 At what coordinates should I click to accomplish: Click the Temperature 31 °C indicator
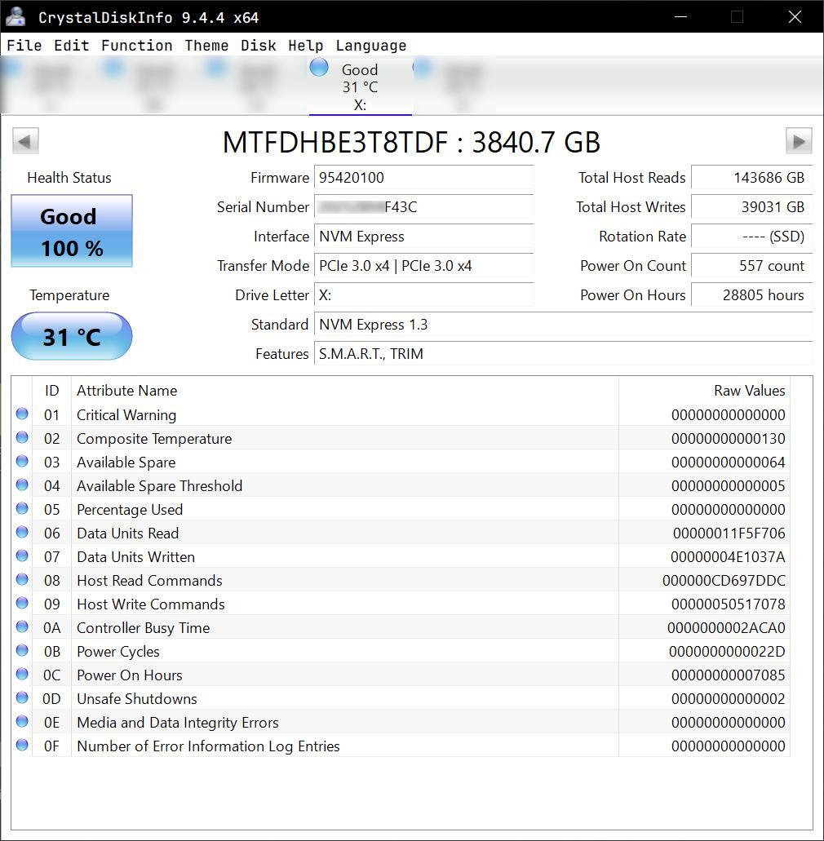point(71,336)
